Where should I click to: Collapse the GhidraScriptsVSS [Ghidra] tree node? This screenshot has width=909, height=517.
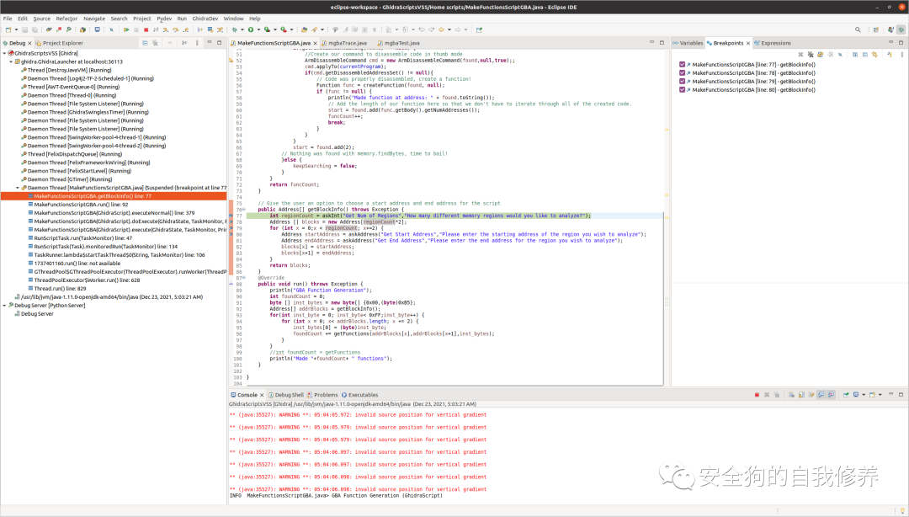pos(5,53)
